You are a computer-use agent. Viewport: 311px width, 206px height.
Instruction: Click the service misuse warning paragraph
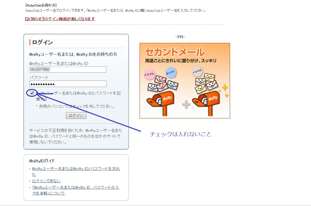[76, 136]
